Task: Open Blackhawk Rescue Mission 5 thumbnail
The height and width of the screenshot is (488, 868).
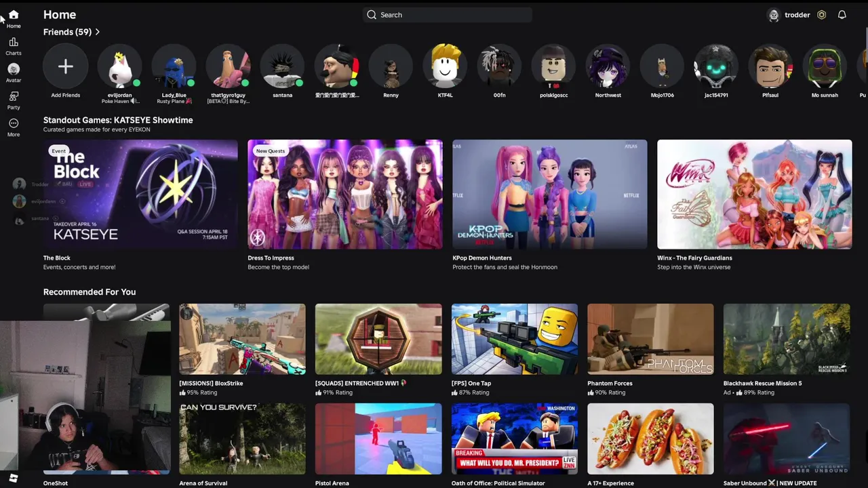Action: [x=787, y=339]
